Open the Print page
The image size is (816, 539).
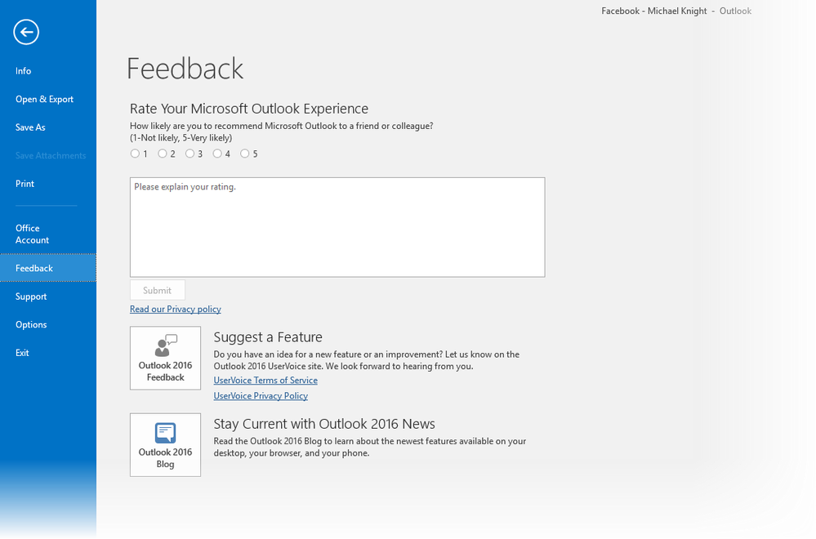(48, 184)
